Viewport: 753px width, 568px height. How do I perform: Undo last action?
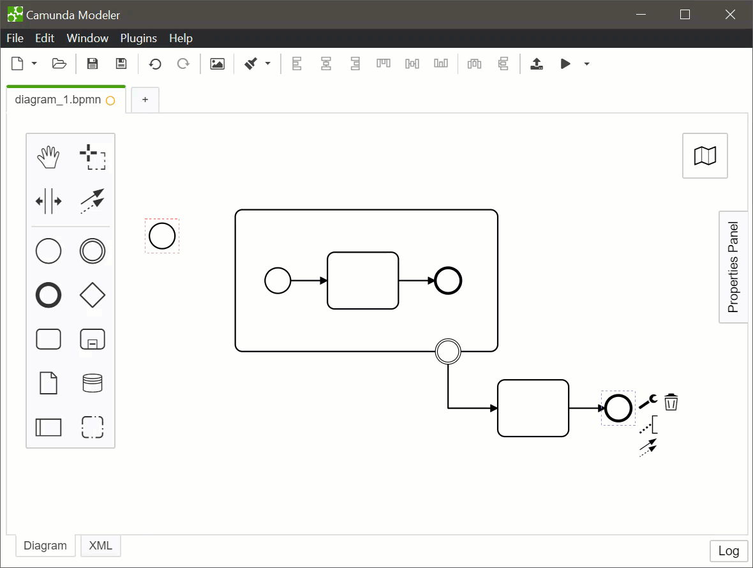pyautogui.click(x=154, y=63)
